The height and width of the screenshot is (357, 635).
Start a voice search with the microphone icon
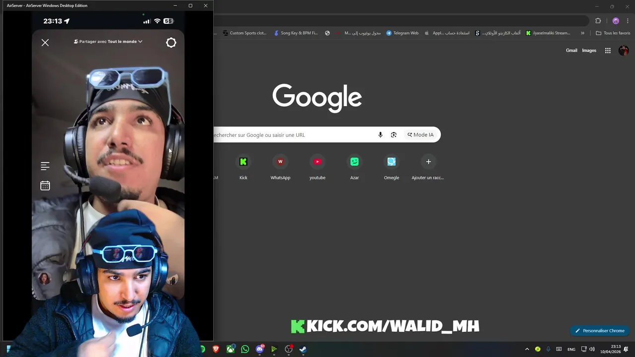point(381,135)
